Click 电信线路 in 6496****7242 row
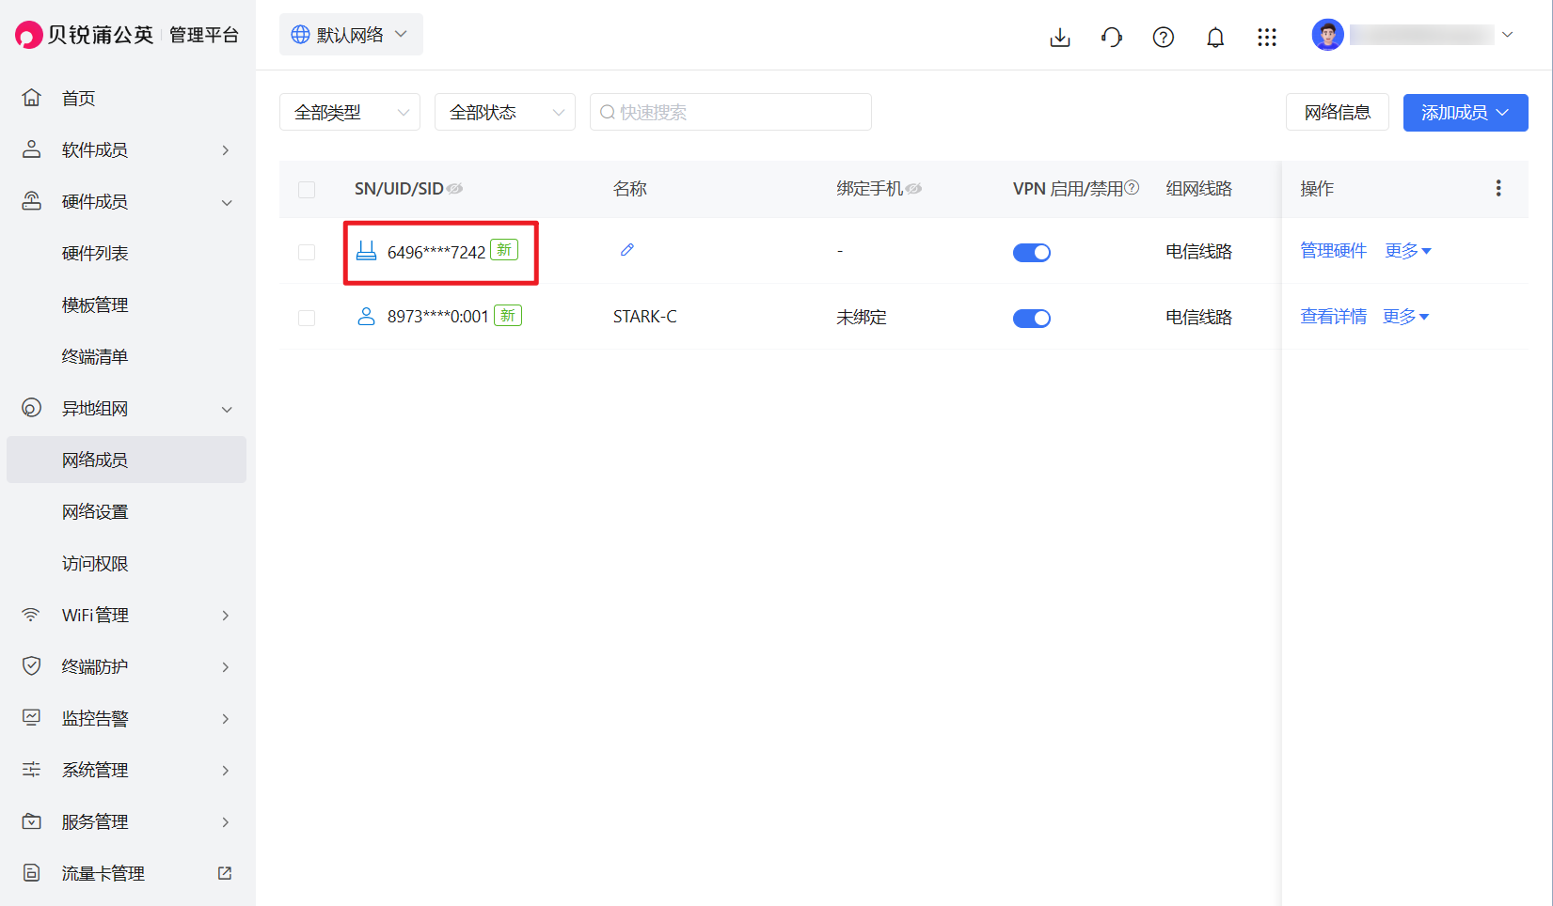 (x=1199, y=252)
